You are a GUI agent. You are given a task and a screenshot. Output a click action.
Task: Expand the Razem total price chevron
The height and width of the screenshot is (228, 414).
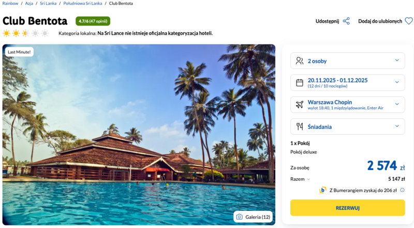[308, 179]
